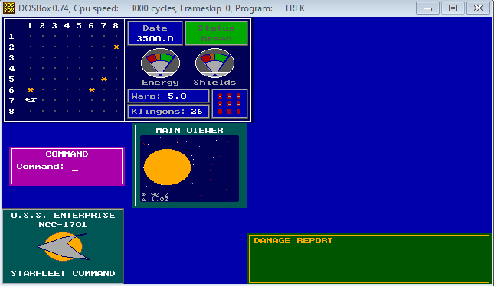Click the Shields gauge dial
Screen dimensions: 494x286
tap(215, 63)
